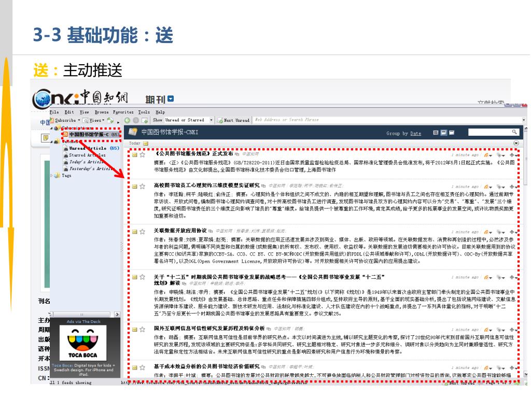The image size is (531, 398).
Task: Switch to the middle article view icon
Action: [444, 133]
